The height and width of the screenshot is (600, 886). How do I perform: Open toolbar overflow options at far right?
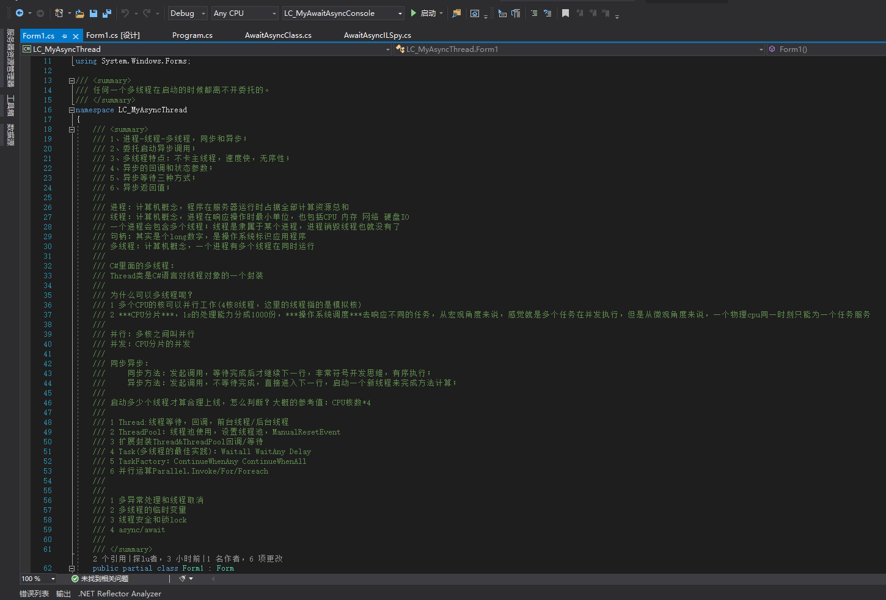click(617, 16)
